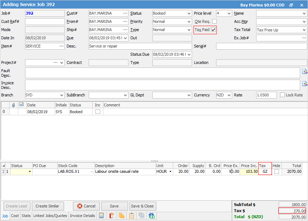The height and width of the screenshot is (221, 308).
Task: Open Fault Desc. editor icon
Action: pos(305,71)
